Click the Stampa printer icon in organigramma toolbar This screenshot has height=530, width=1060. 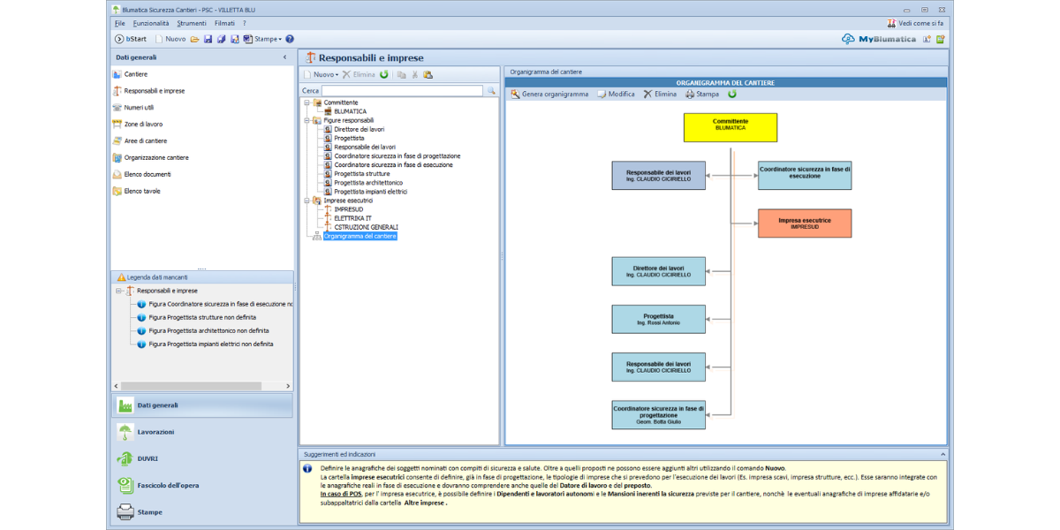[690, 94]
